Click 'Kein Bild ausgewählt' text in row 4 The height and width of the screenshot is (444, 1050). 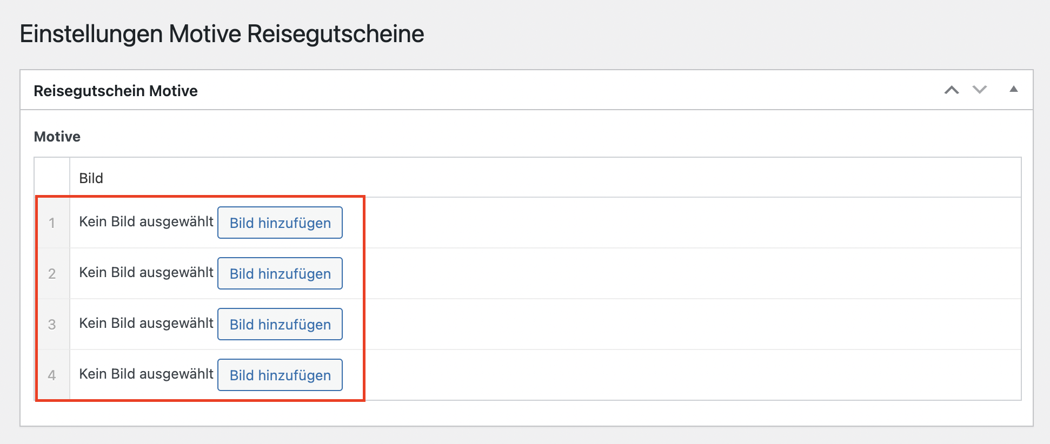point(146,374)
